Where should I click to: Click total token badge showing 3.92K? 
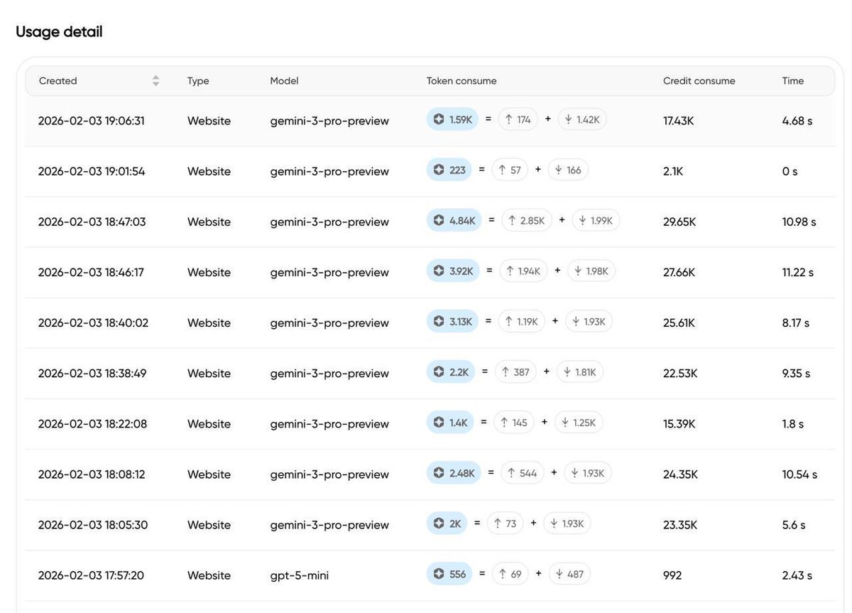453,271
